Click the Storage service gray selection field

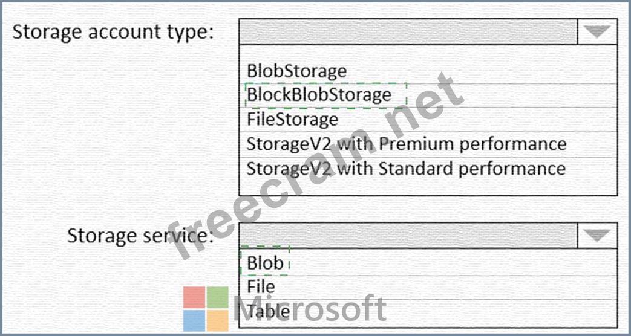[x=408, y=235]
